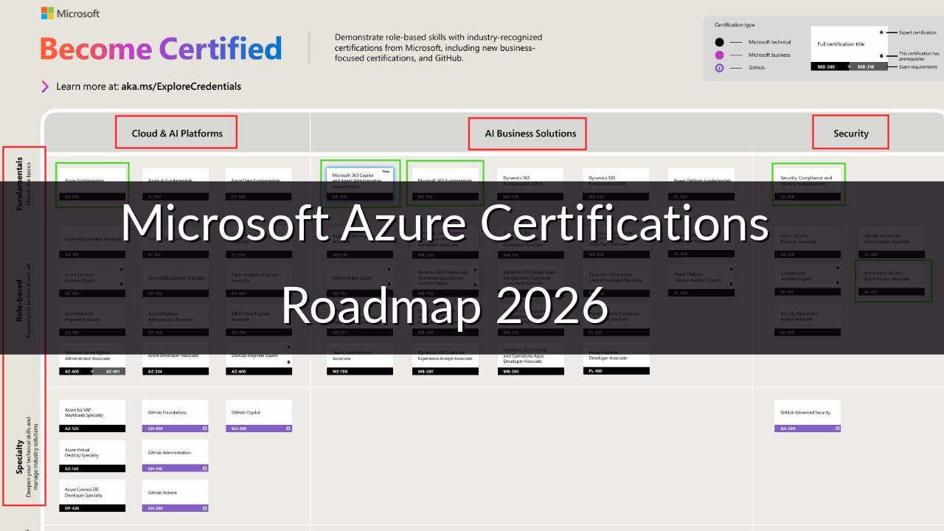This screenshot has height=531, width=944.
Task: Click the plus sign between AZ-800 and AZ-801
Action: click(x=92, y=372)
